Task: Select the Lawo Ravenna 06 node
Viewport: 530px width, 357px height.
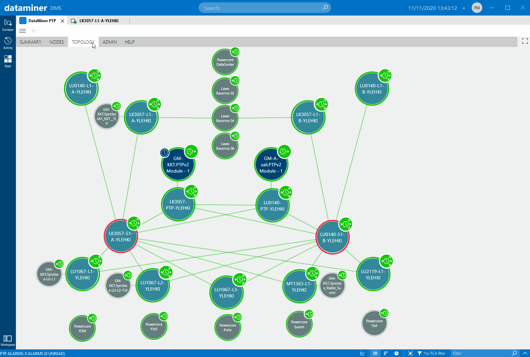Action: pyautogui.click(x=225, y=146)
